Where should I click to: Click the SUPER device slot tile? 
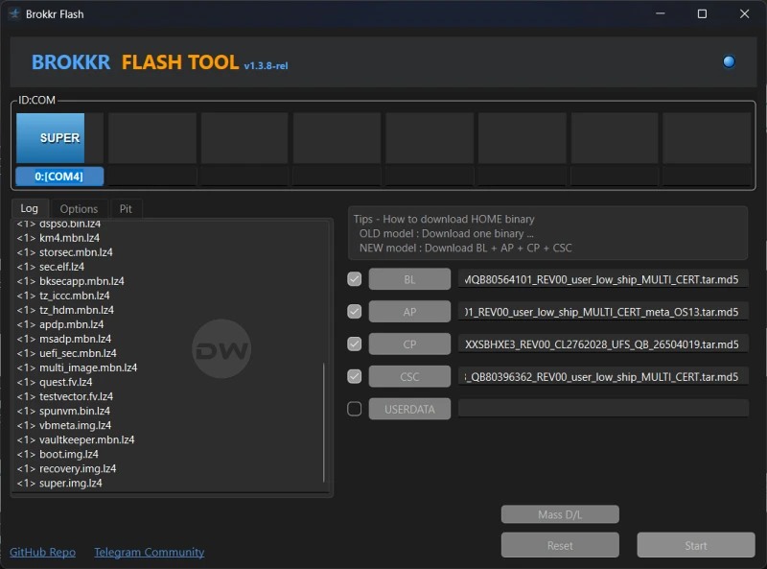59,138
